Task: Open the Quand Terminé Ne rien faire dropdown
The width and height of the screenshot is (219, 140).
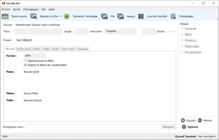Action: tap(207, 136)
